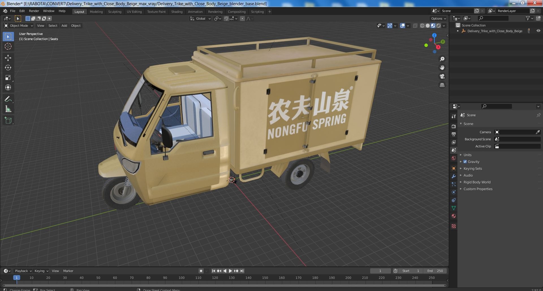543x291 pixels.
Task: Switch to the UV Editing workspace tab
Action: click(x=134, y=12)
